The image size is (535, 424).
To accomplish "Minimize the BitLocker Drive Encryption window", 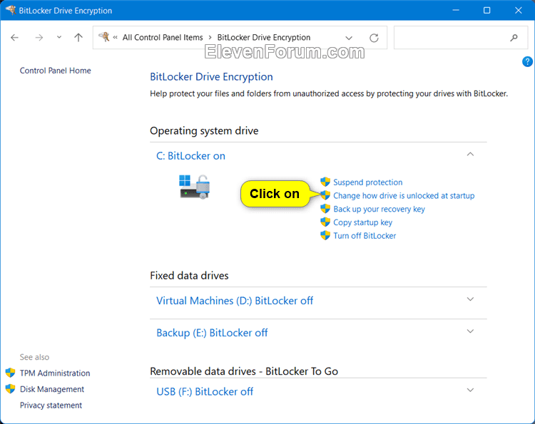I will (456, 10).
